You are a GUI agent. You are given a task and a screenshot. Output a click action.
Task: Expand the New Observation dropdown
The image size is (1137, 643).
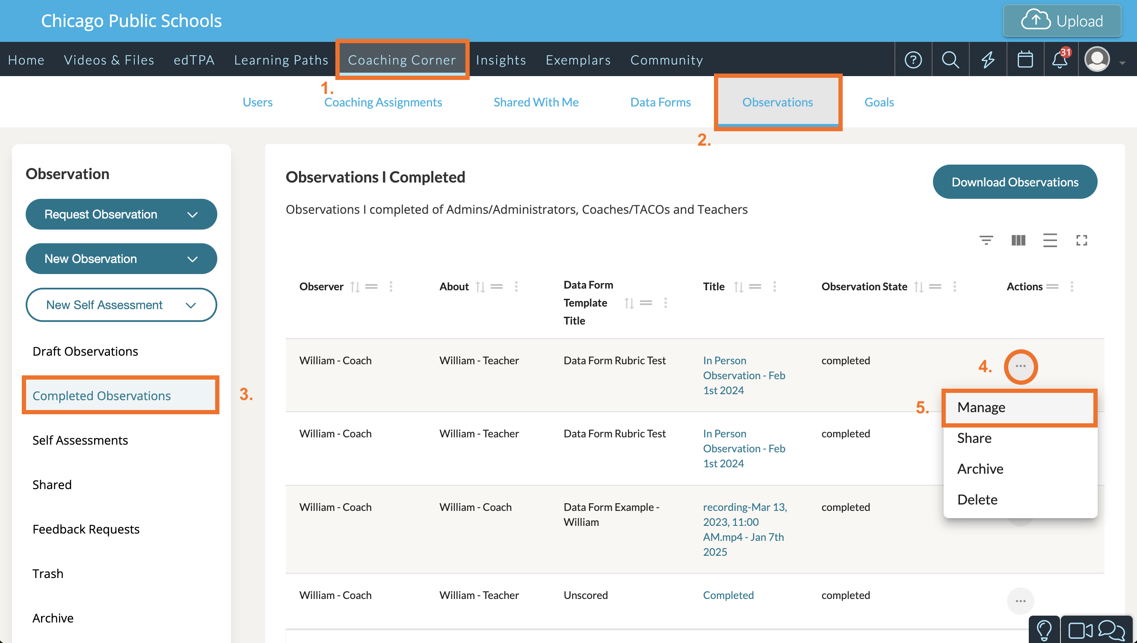click(x=121, y=259)
